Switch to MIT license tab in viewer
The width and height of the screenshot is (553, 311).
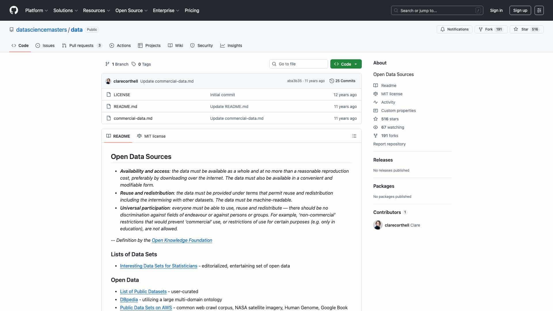(x=151, y=136)
